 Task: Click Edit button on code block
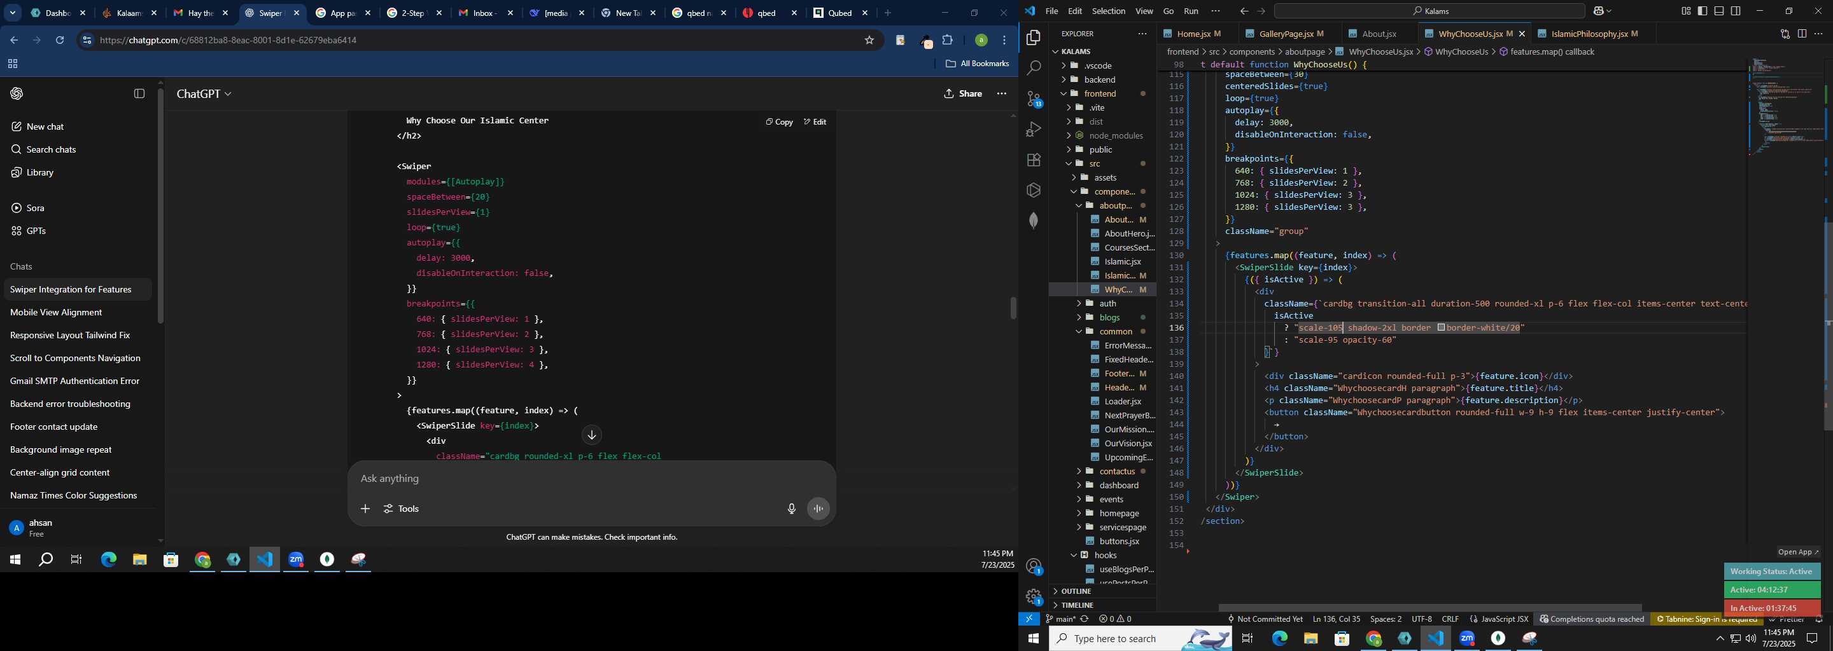[815, 122]
